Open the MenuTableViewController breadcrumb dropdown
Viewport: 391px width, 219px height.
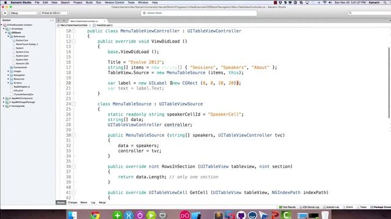pyautogui.click(x=74, y=26)
